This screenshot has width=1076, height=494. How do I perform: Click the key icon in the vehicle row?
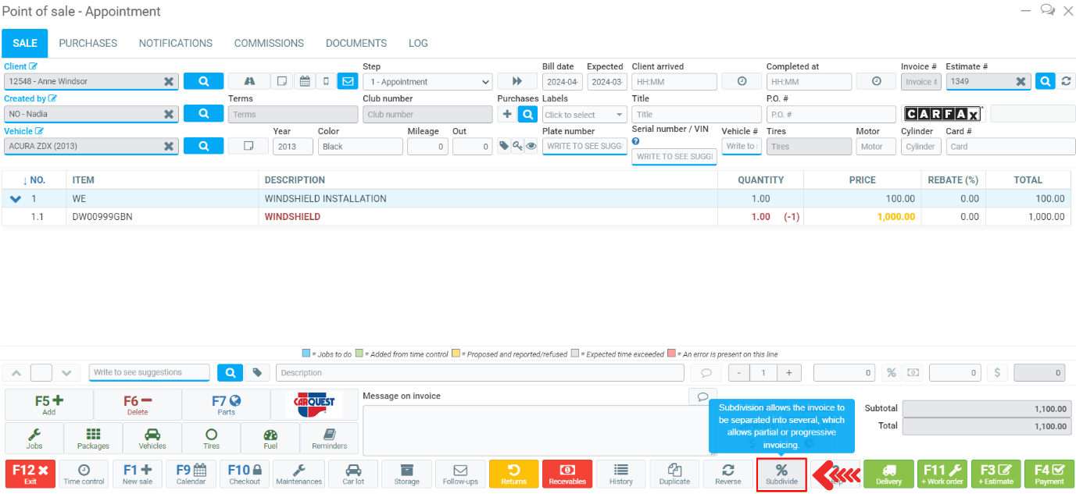(517, 146)
